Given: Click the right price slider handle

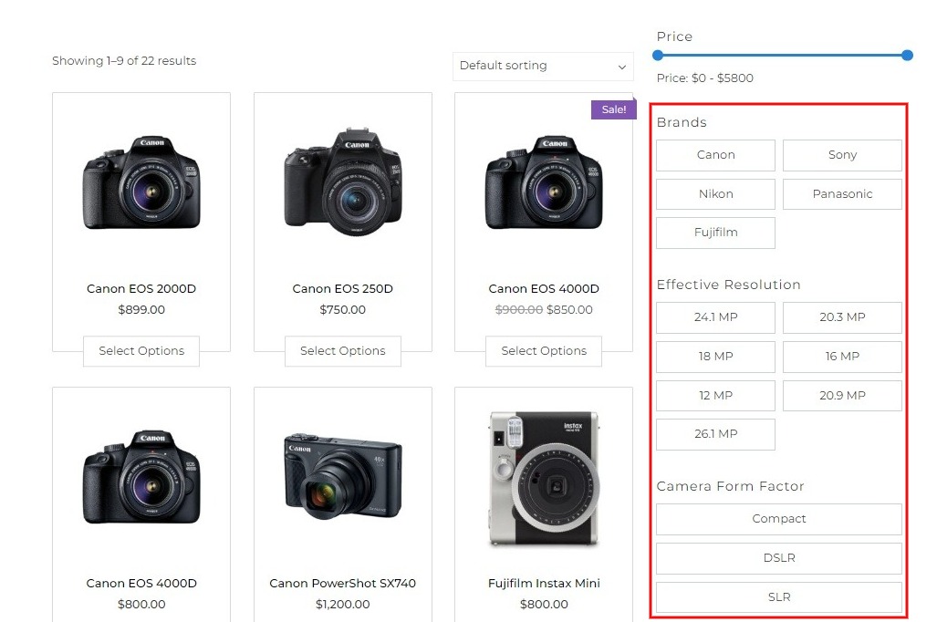Looking at the screenshot, I should (x=907, y=56).
